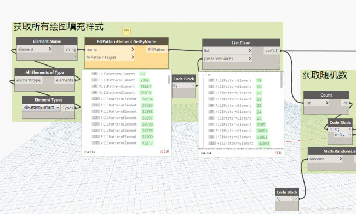The height and width of the screenshot is (214, 356).
Task: Open the FillPatternElement type dropdown
Action: 41,108
